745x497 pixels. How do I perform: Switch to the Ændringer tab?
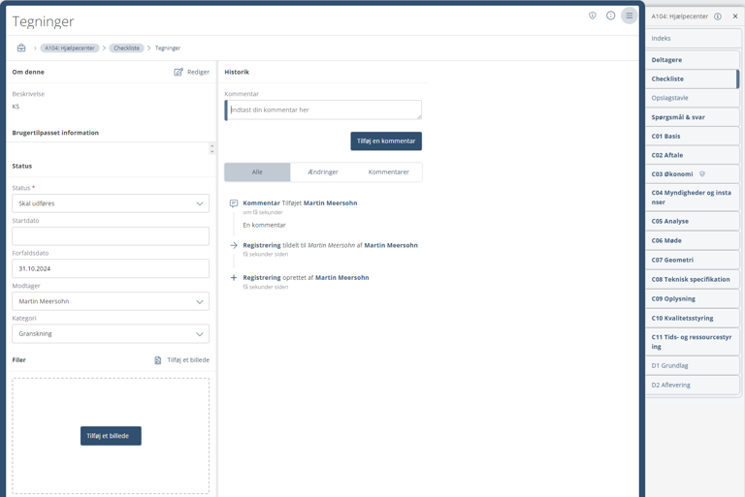pyautogui.click(x=323, y=172)
